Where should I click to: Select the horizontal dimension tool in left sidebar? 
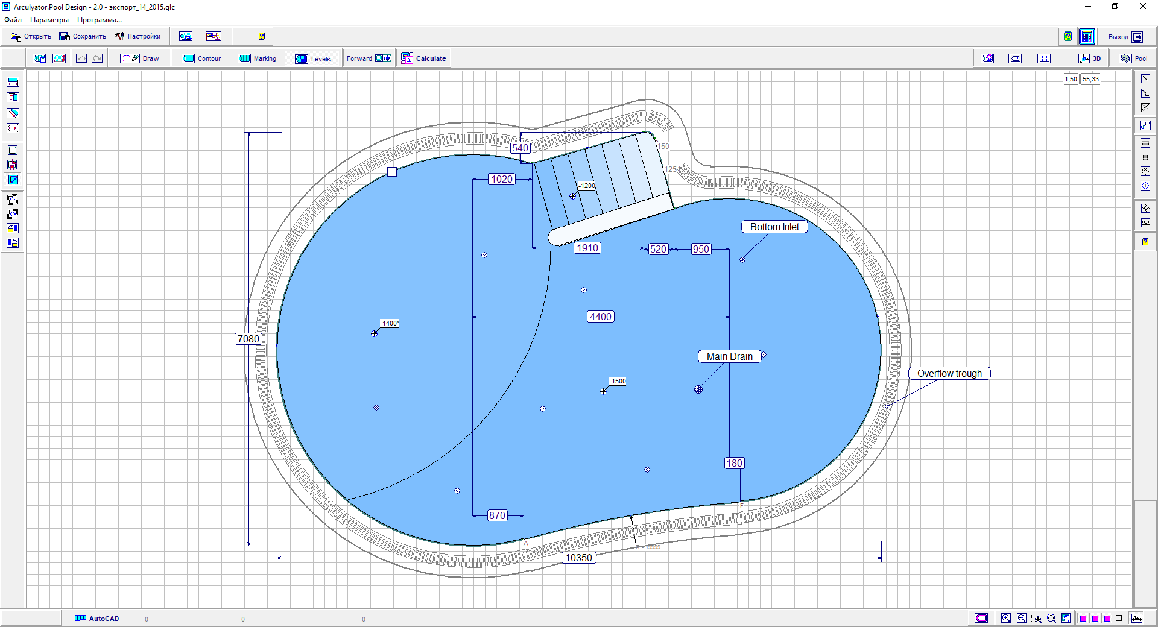click(13, 82)
